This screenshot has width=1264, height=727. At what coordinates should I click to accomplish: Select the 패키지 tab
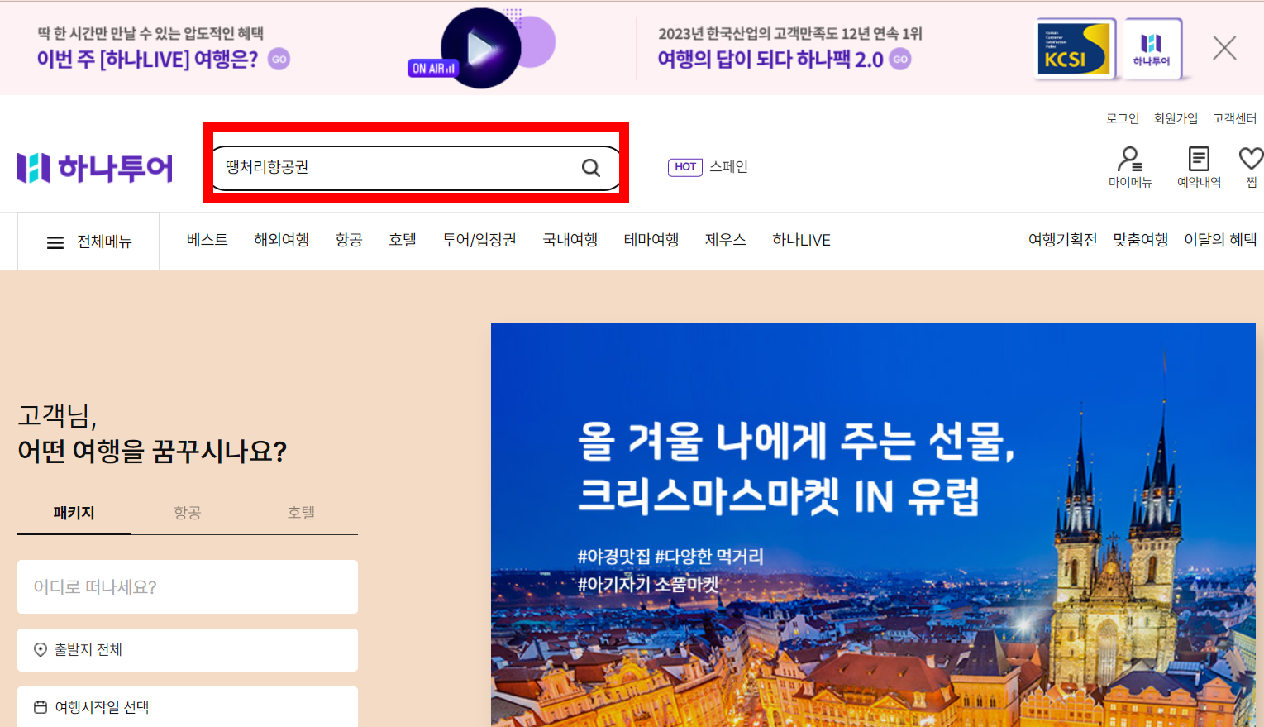pyautogui.click(x=74, y=513)
